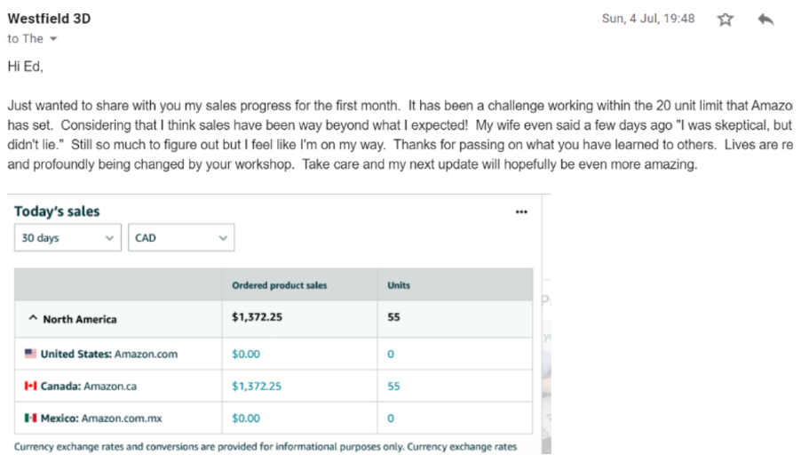Collapse the North America row
Viewport: 809px width, 463px height.
point(33,319)
